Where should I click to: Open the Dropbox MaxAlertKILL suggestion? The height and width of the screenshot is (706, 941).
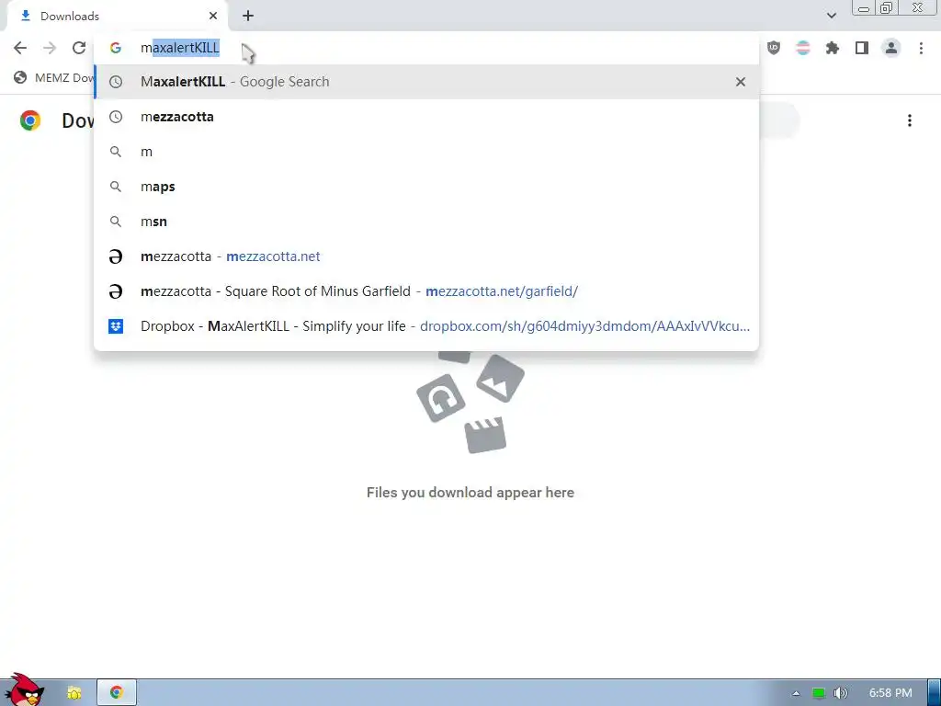pyautogui.click(x=426, y=326)
